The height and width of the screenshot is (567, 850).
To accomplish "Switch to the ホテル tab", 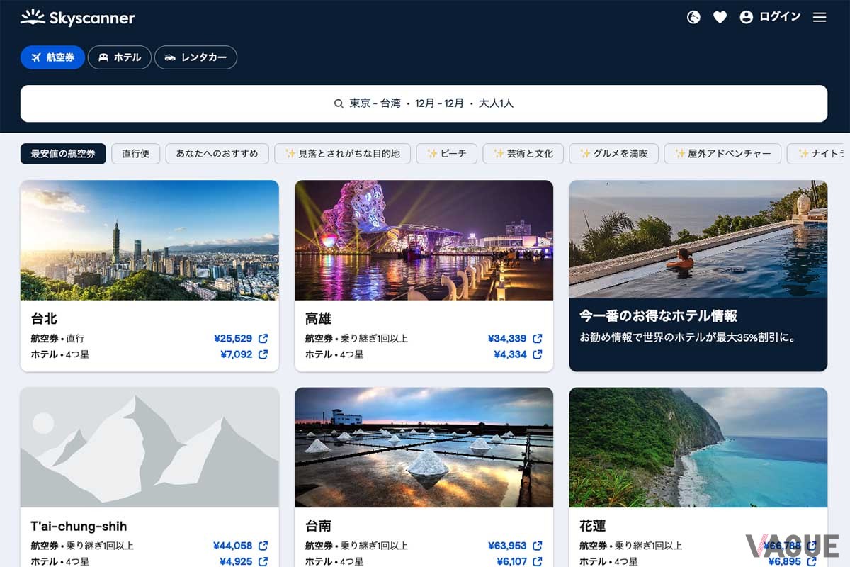I will [x=119, y=57].
